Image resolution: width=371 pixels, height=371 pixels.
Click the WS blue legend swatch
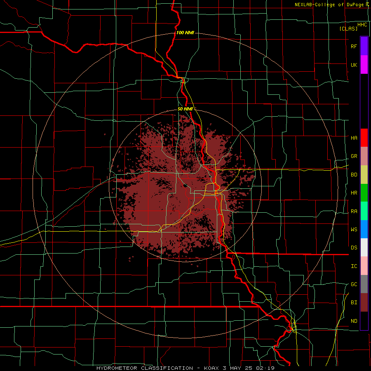364,229
